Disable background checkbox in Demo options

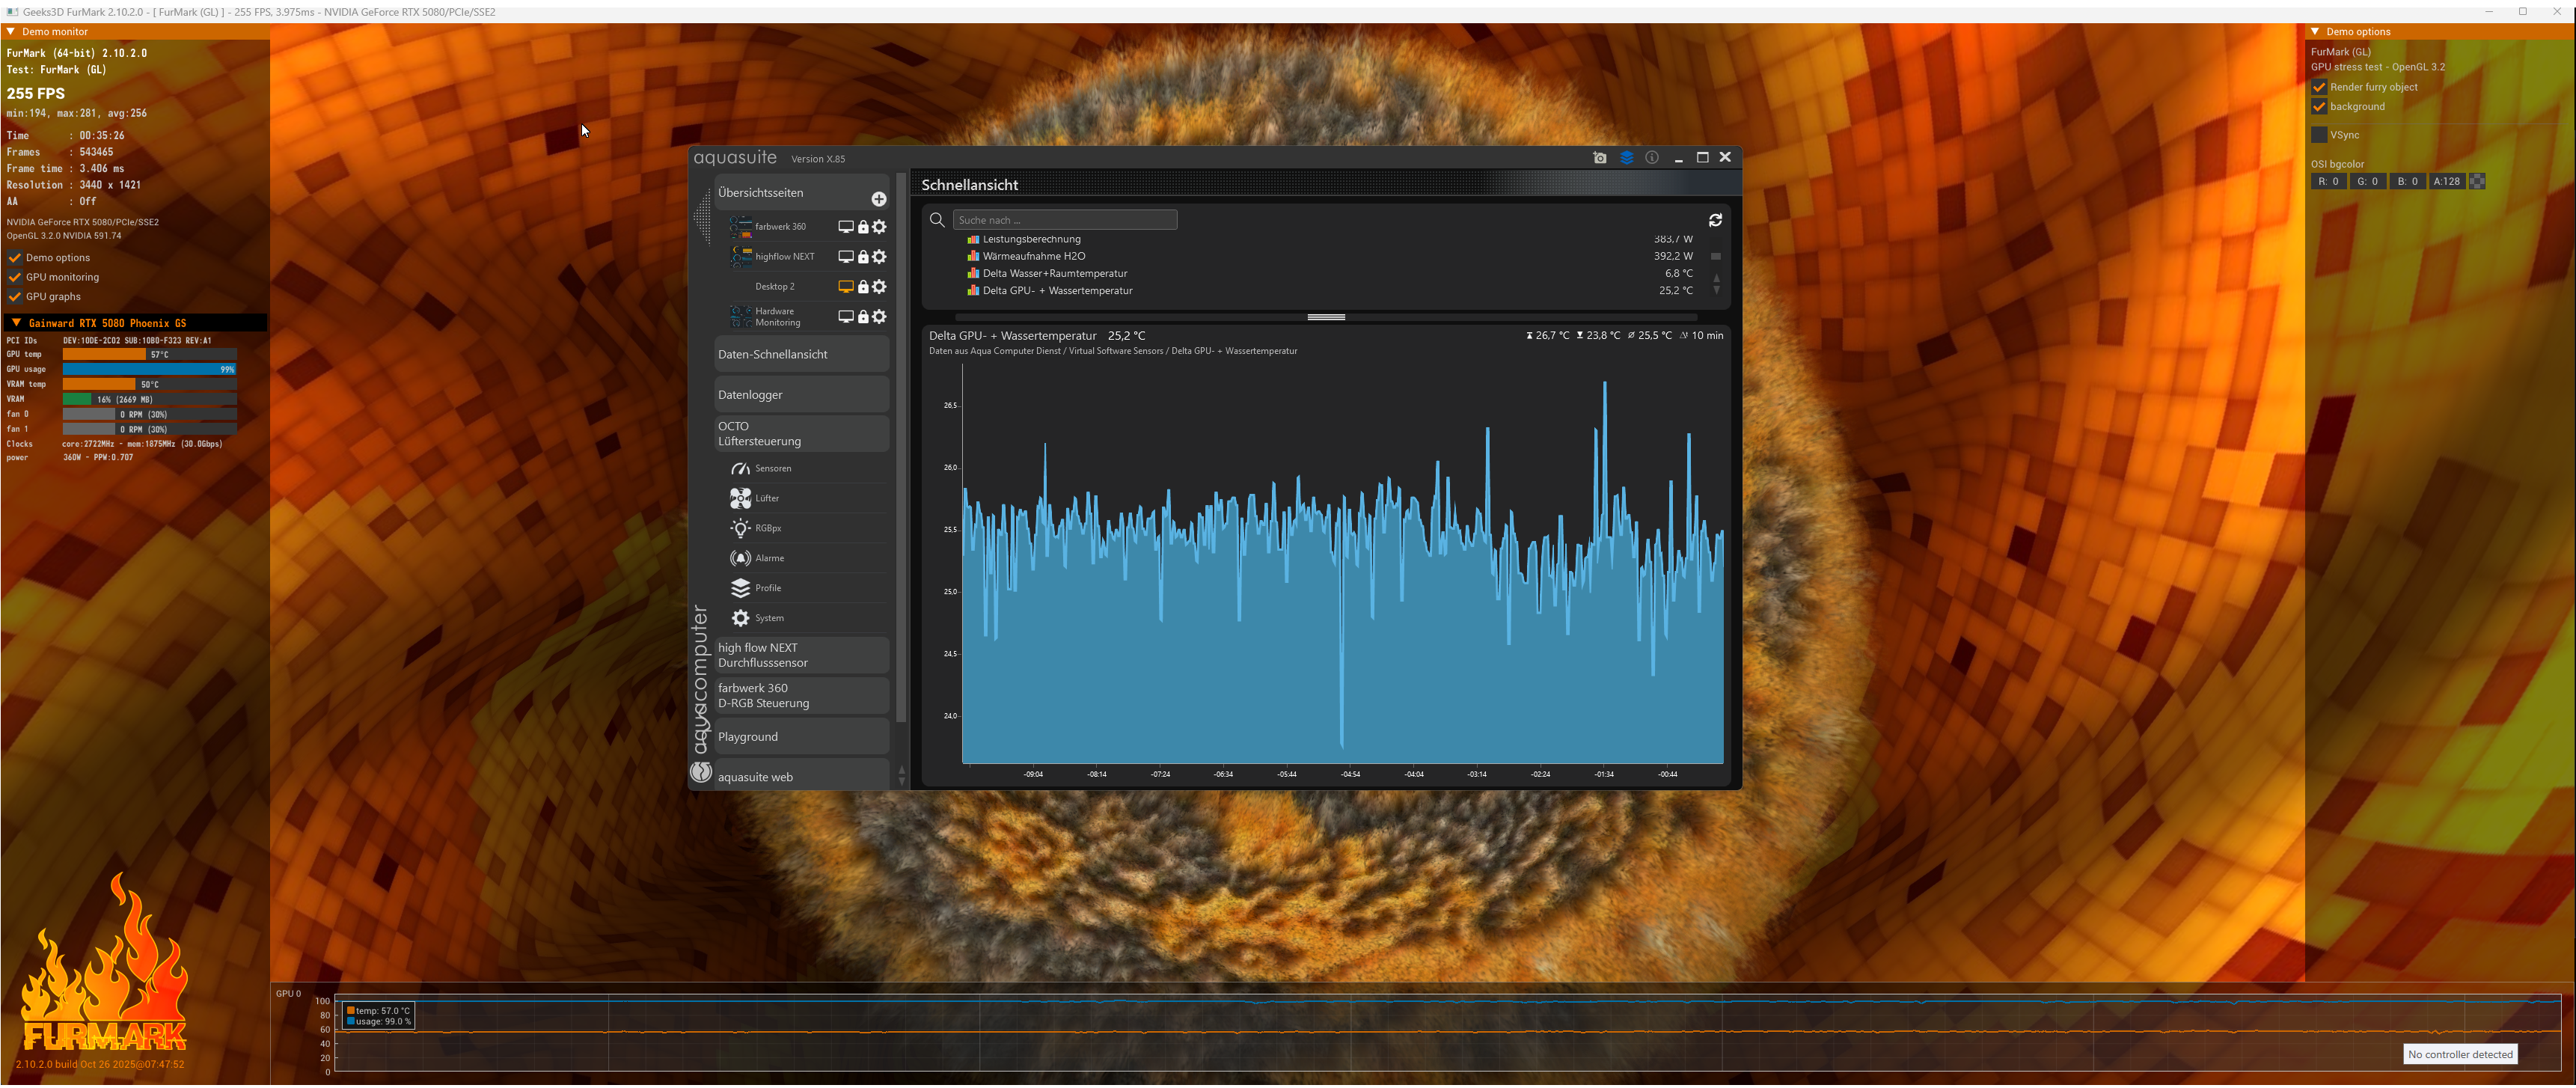[x=2319, y=107]
